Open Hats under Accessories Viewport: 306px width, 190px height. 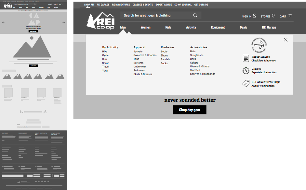pyautogui.click(x=193, y=52)
